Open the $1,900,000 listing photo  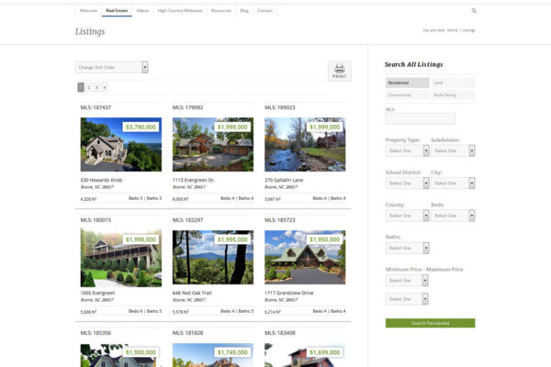121,355
